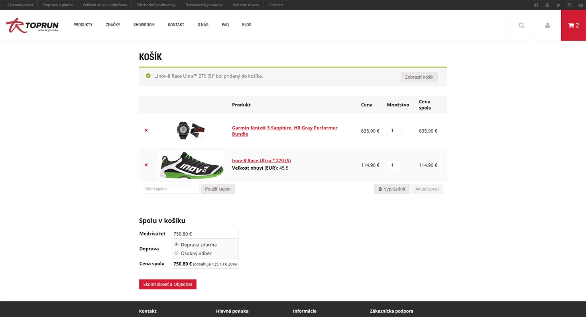Open Obchodné podmienky link

[x=156, y=5]
